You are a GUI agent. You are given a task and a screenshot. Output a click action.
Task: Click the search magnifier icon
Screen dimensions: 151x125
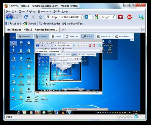click(114, 17)
